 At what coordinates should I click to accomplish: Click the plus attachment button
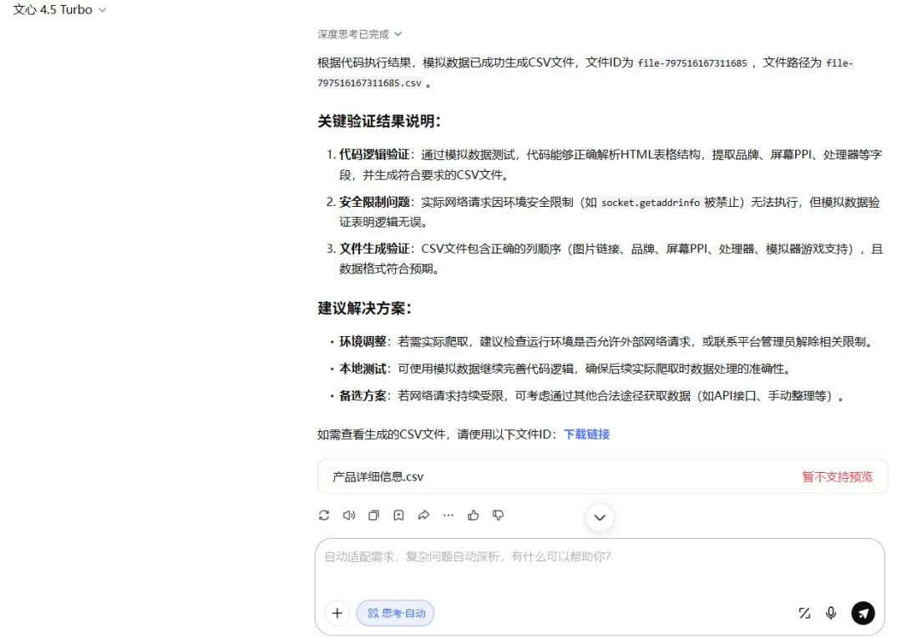pyautogui.click(x=337, y=613)
